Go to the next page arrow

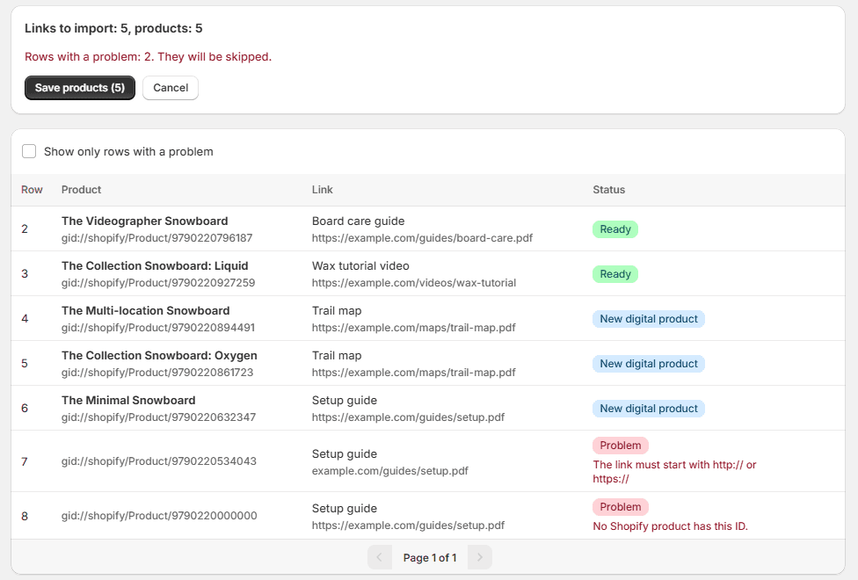[480, 557]
